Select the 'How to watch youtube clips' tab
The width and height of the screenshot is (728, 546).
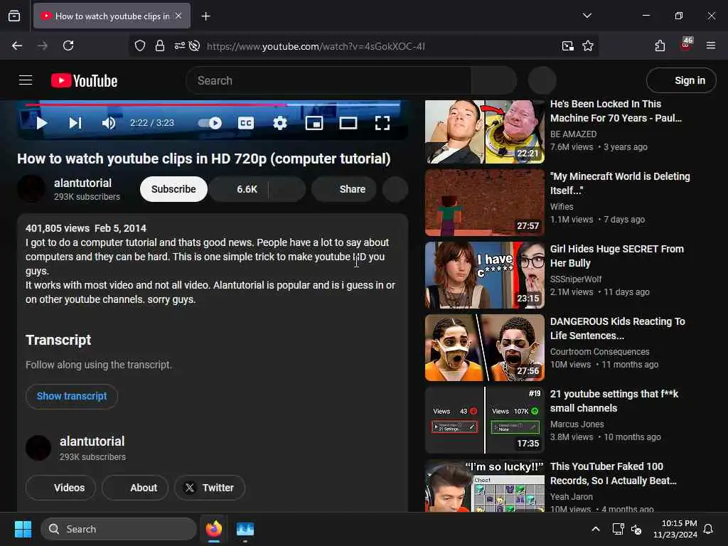click(112, 16)
